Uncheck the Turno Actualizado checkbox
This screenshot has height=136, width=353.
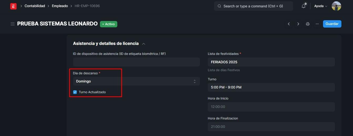tap(75, 92)
